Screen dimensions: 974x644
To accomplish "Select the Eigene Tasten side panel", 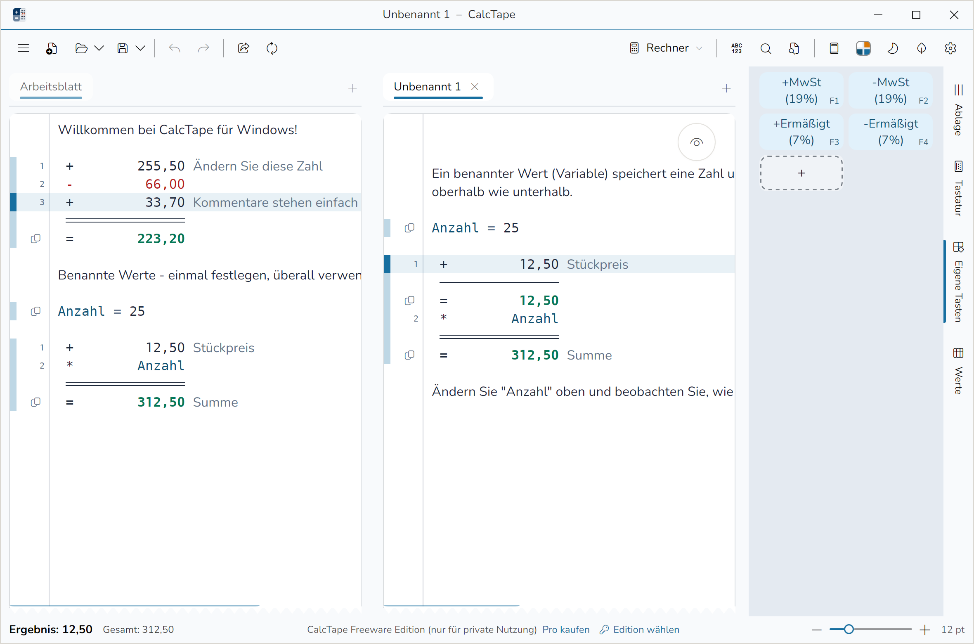I will 958,282.
